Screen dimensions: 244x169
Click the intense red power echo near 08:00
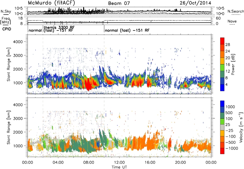(88, 84)
